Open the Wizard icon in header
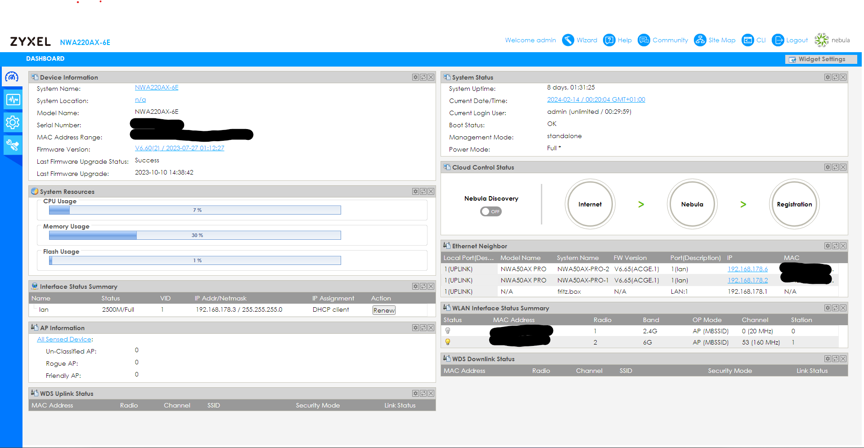 (x=568, y=40)
